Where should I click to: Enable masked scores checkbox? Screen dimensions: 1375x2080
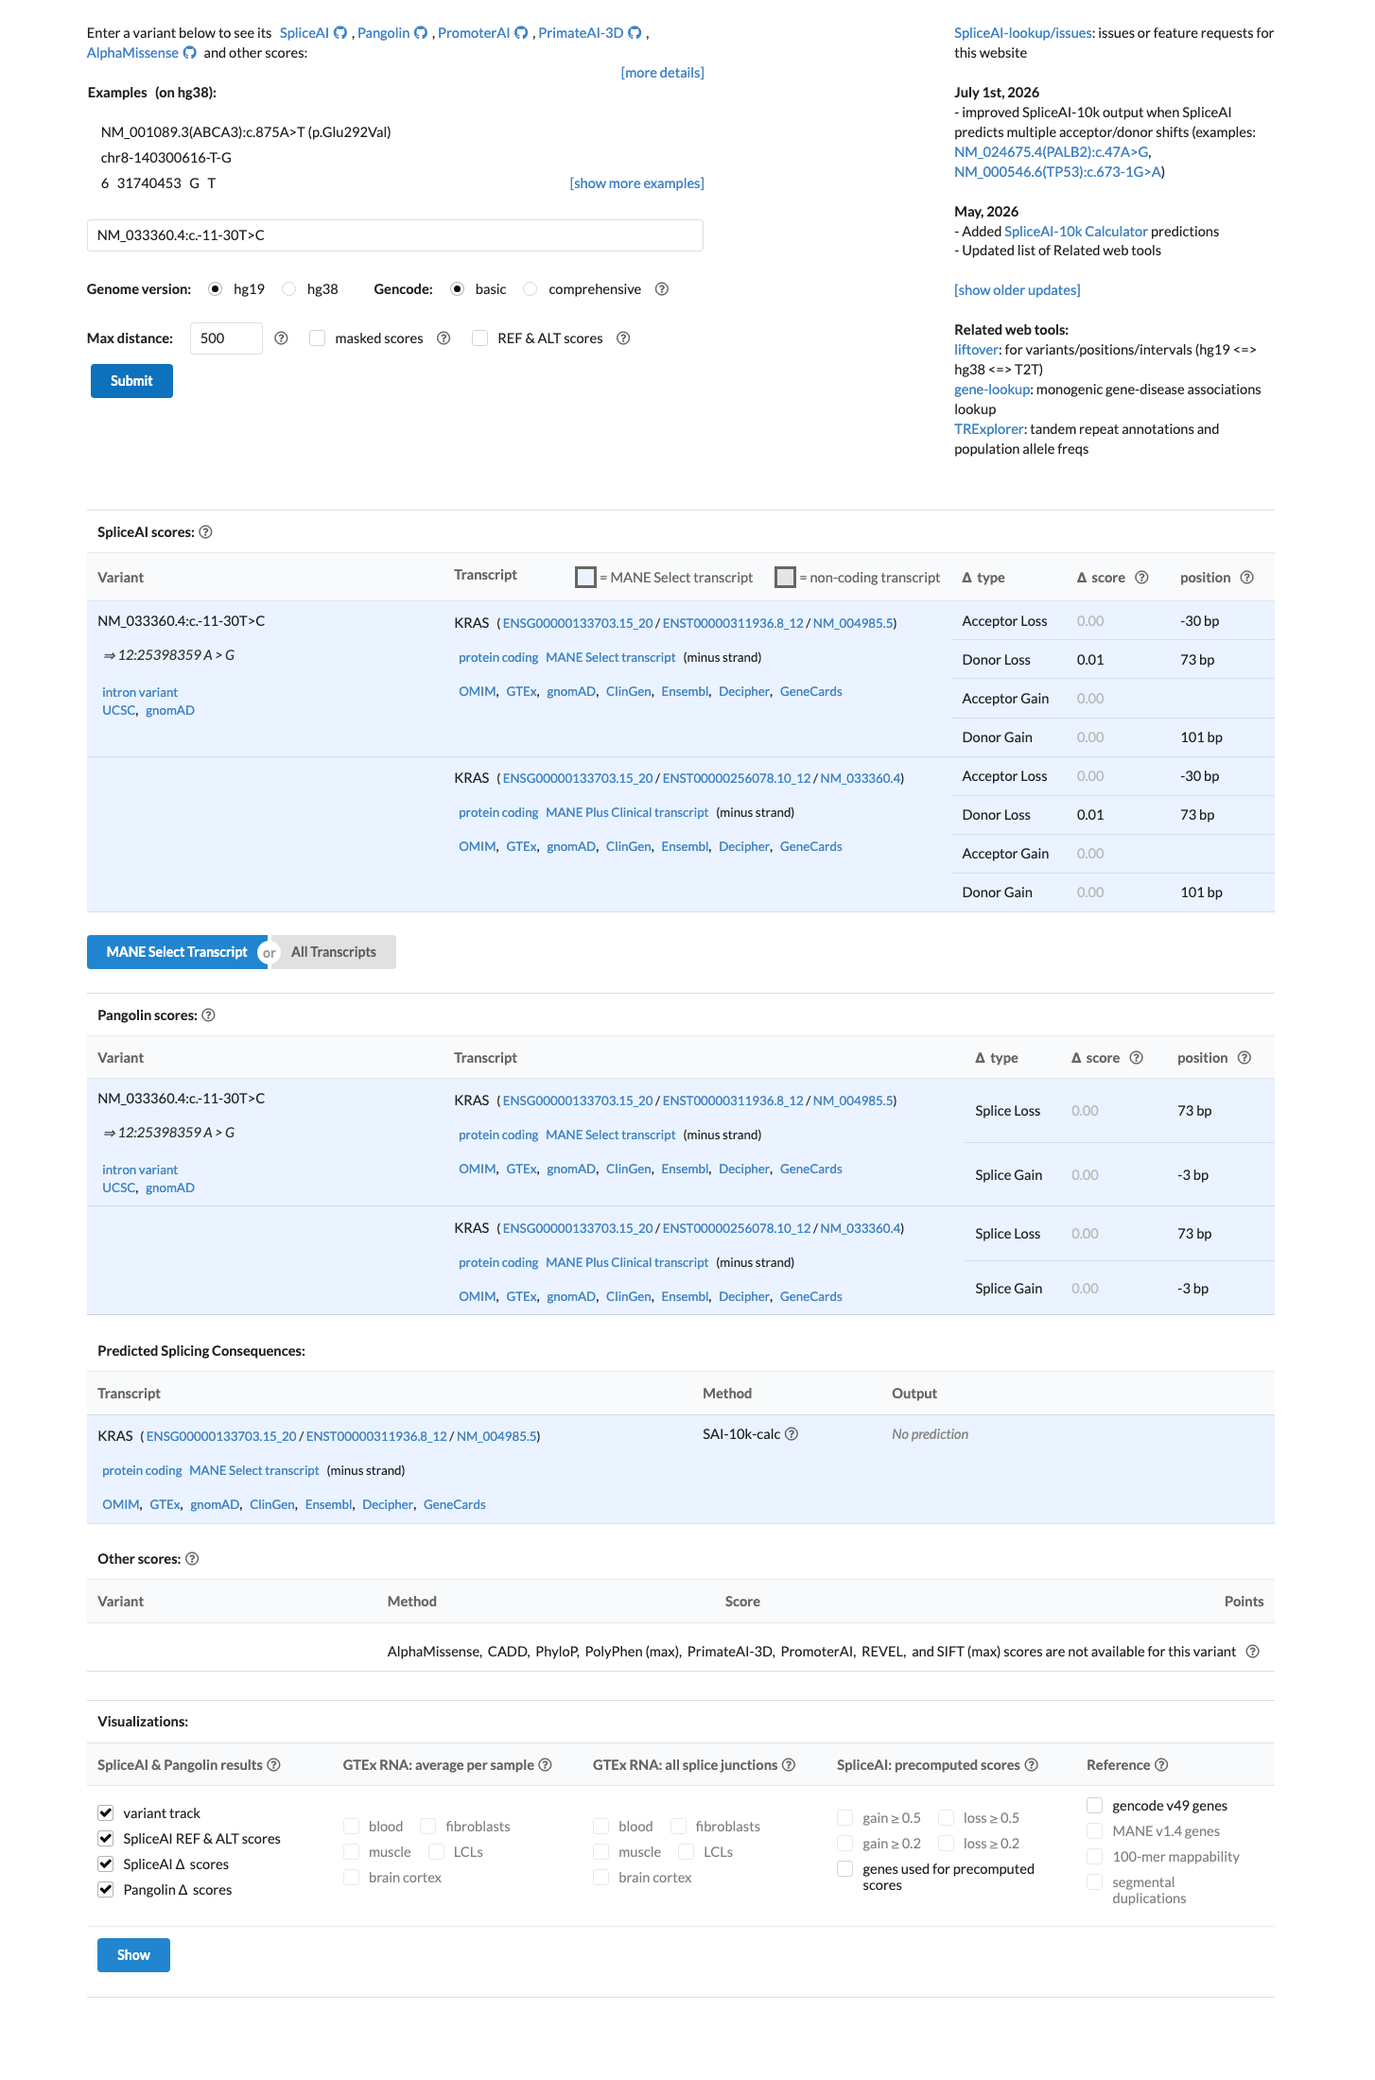coord(318,338)
